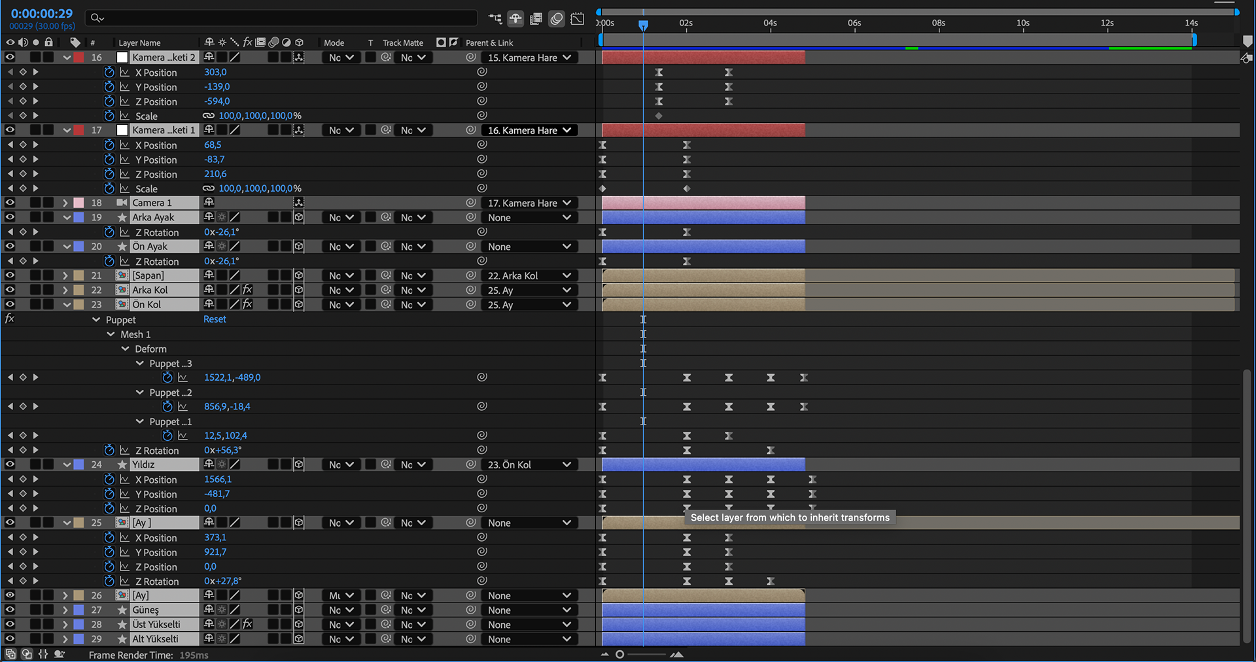This screenshot has height=662, width=1256.
Task: Click the Scale constrain link for Kamera ..keti 1
Action: pyautogui.click(x=209, y=188)
